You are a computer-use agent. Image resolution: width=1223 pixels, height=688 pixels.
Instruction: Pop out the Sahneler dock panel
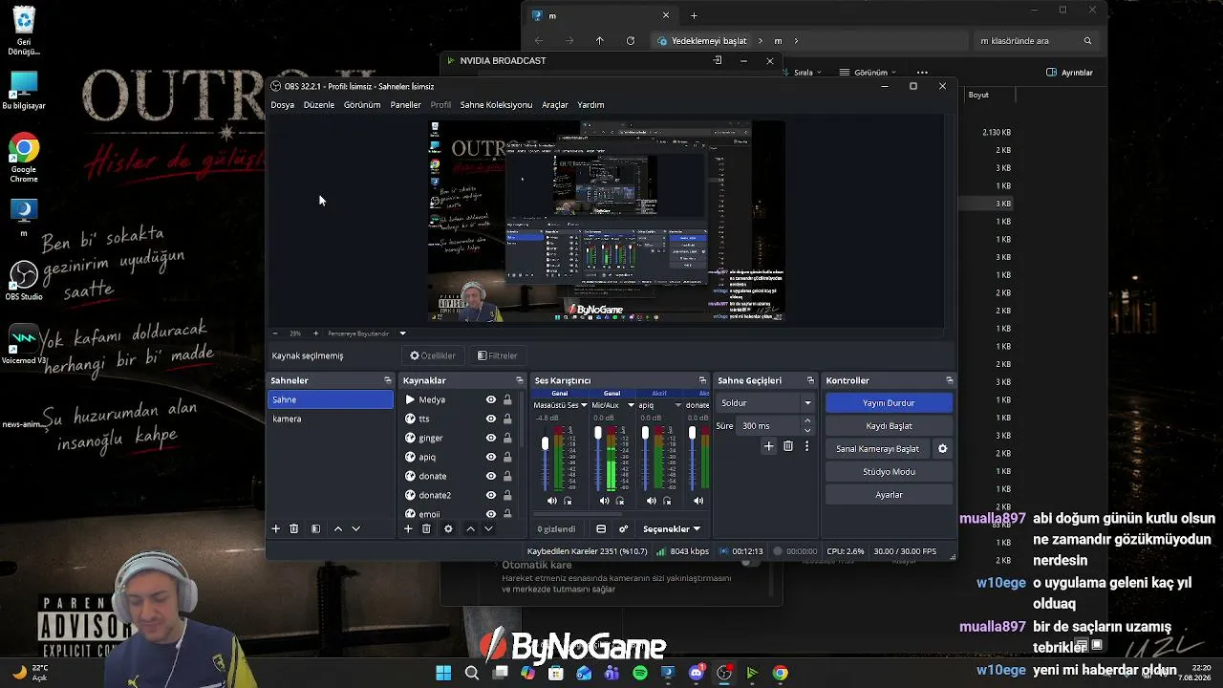click(x=387, y=380)
